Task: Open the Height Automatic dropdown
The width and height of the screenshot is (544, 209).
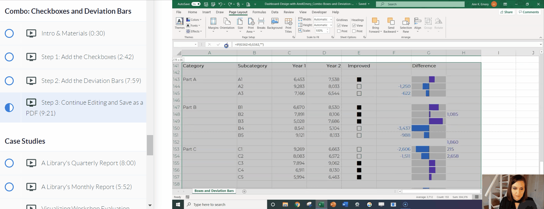Action: [x=331, y=25]
